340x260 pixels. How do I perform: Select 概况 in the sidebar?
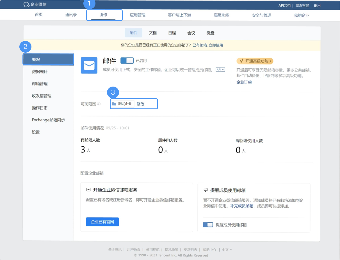pos(48,60)
